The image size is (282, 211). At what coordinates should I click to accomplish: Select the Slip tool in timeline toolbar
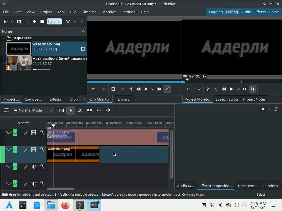click(x=99, y=110)
